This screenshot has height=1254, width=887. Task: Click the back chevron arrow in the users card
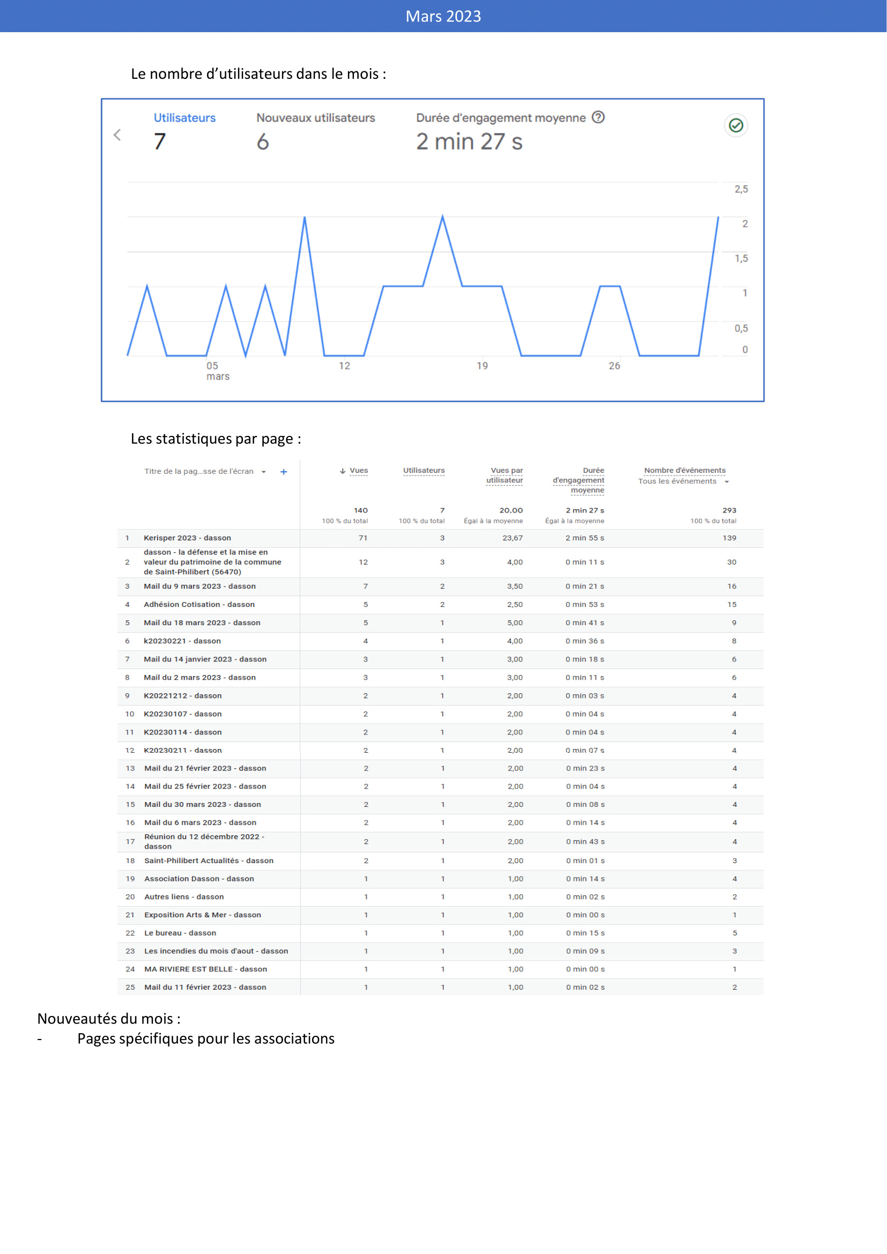(117, 135)
